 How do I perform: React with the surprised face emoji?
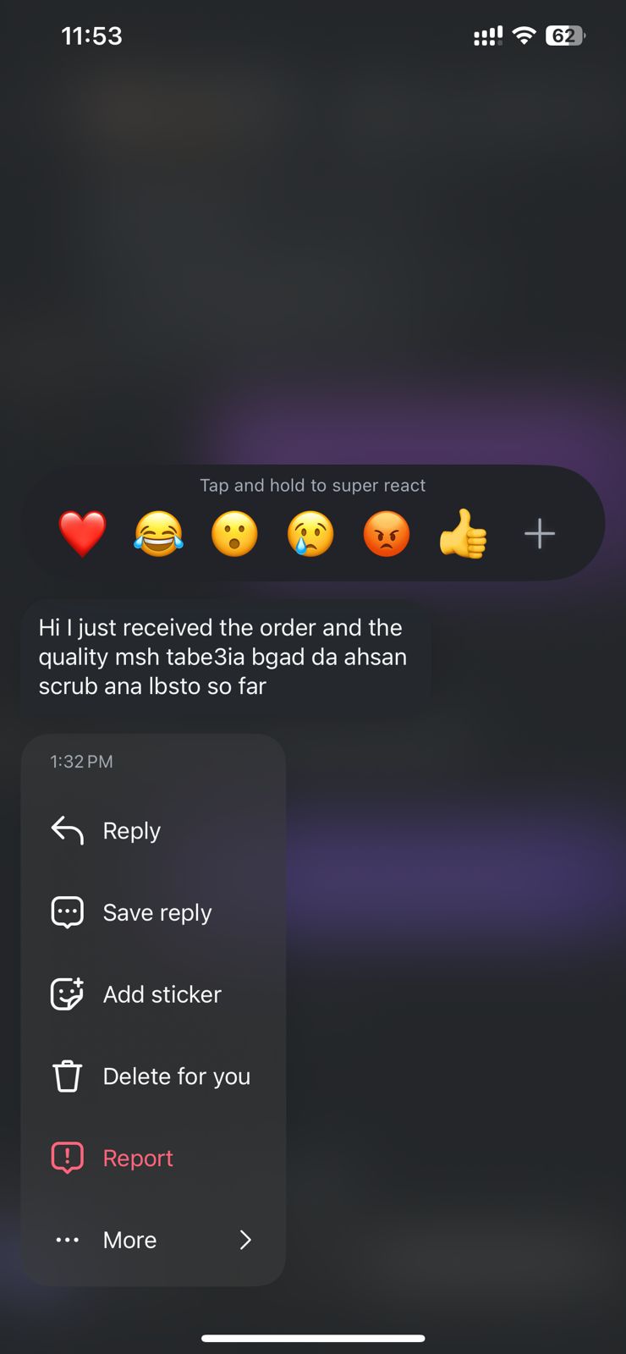(x=234, y=534)
